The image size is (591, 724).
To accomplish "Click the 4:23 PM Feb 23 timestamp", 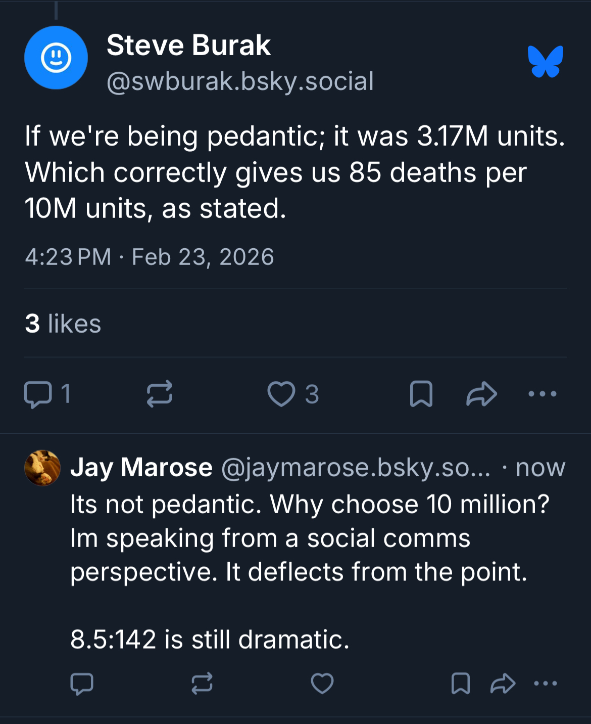I will coord(150,257).
